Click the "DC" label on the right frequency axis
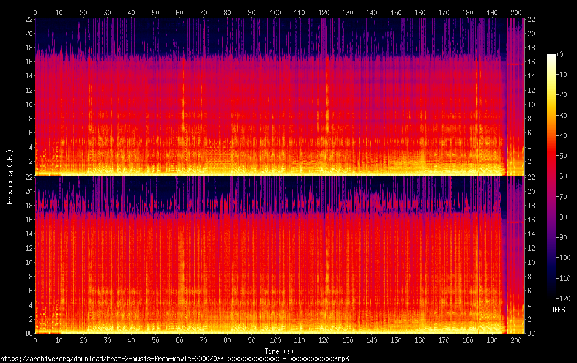This screenshot has width=577, height=363. (531, 333)
